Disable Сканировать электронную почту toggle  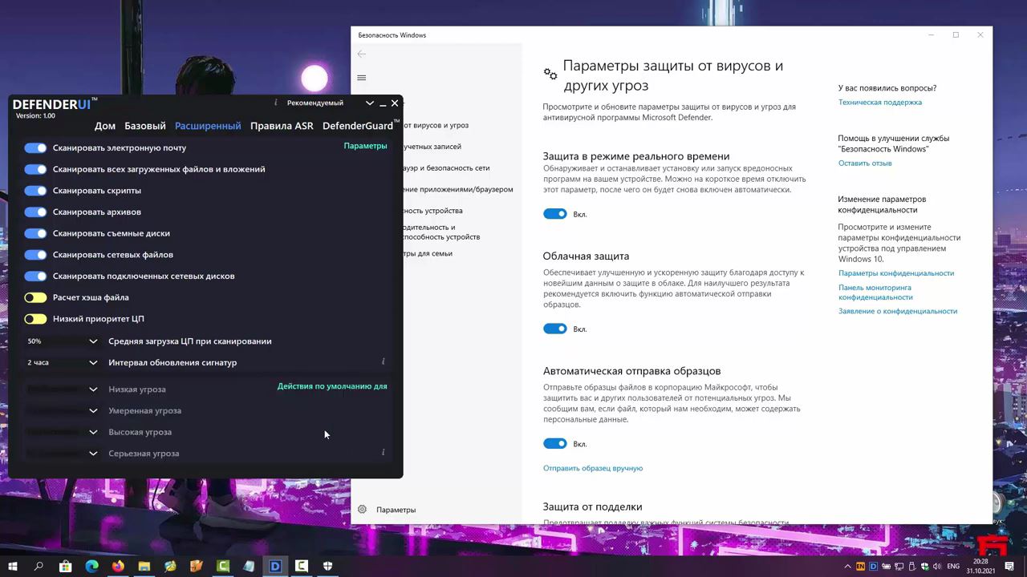click(x=35, y=147)
